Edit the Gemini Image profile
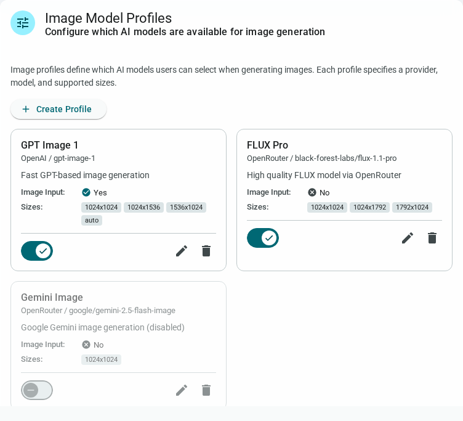The height and width of the screenshot is (421, 463). pos(182,390)
